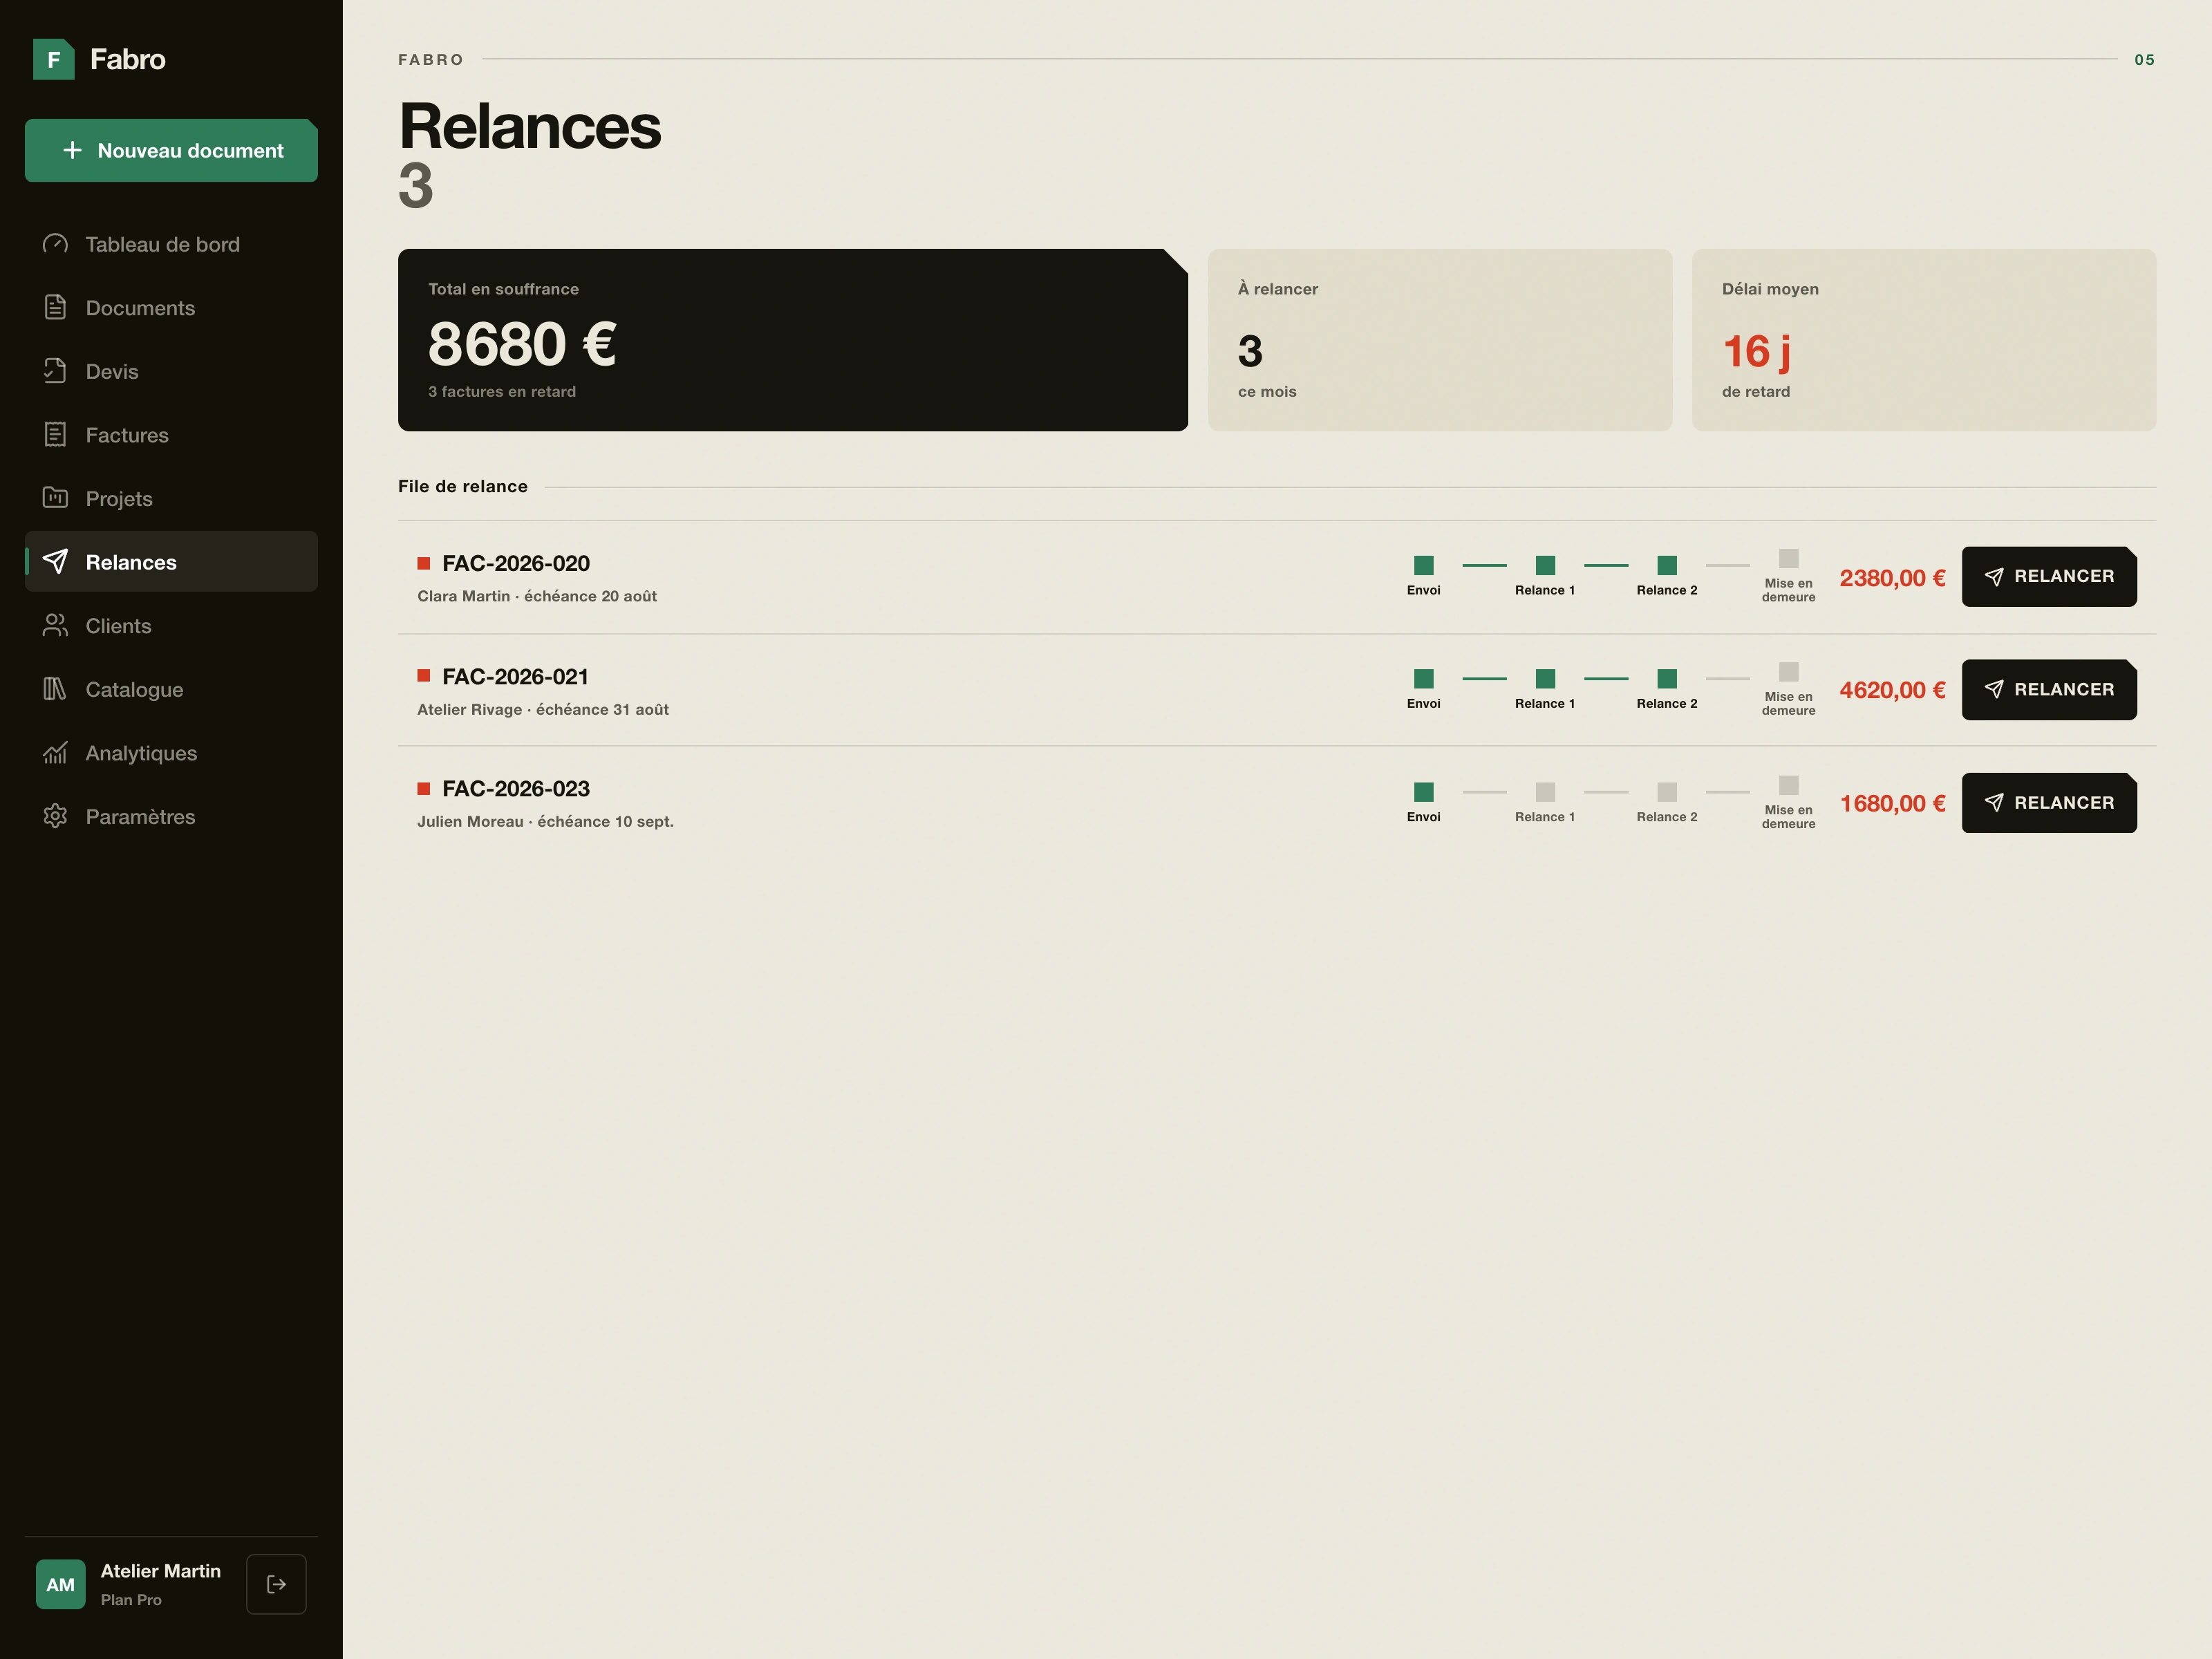Click the Atelier Martin account name
2212x1659 pixels.
[161, 1571]
